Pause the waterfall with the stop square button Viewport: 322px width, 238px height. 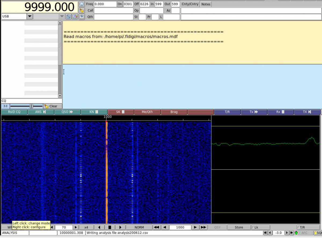pyautogui.click(x=109, y=228)
